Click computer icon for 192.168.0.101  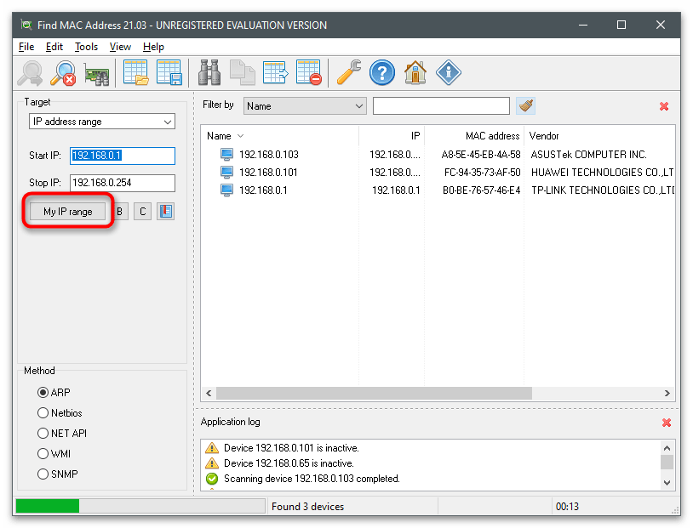[x=226, y=172]
